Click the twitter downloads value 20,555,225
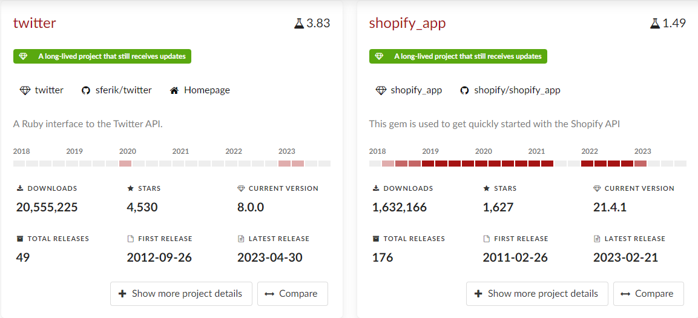 coord(47,207)
